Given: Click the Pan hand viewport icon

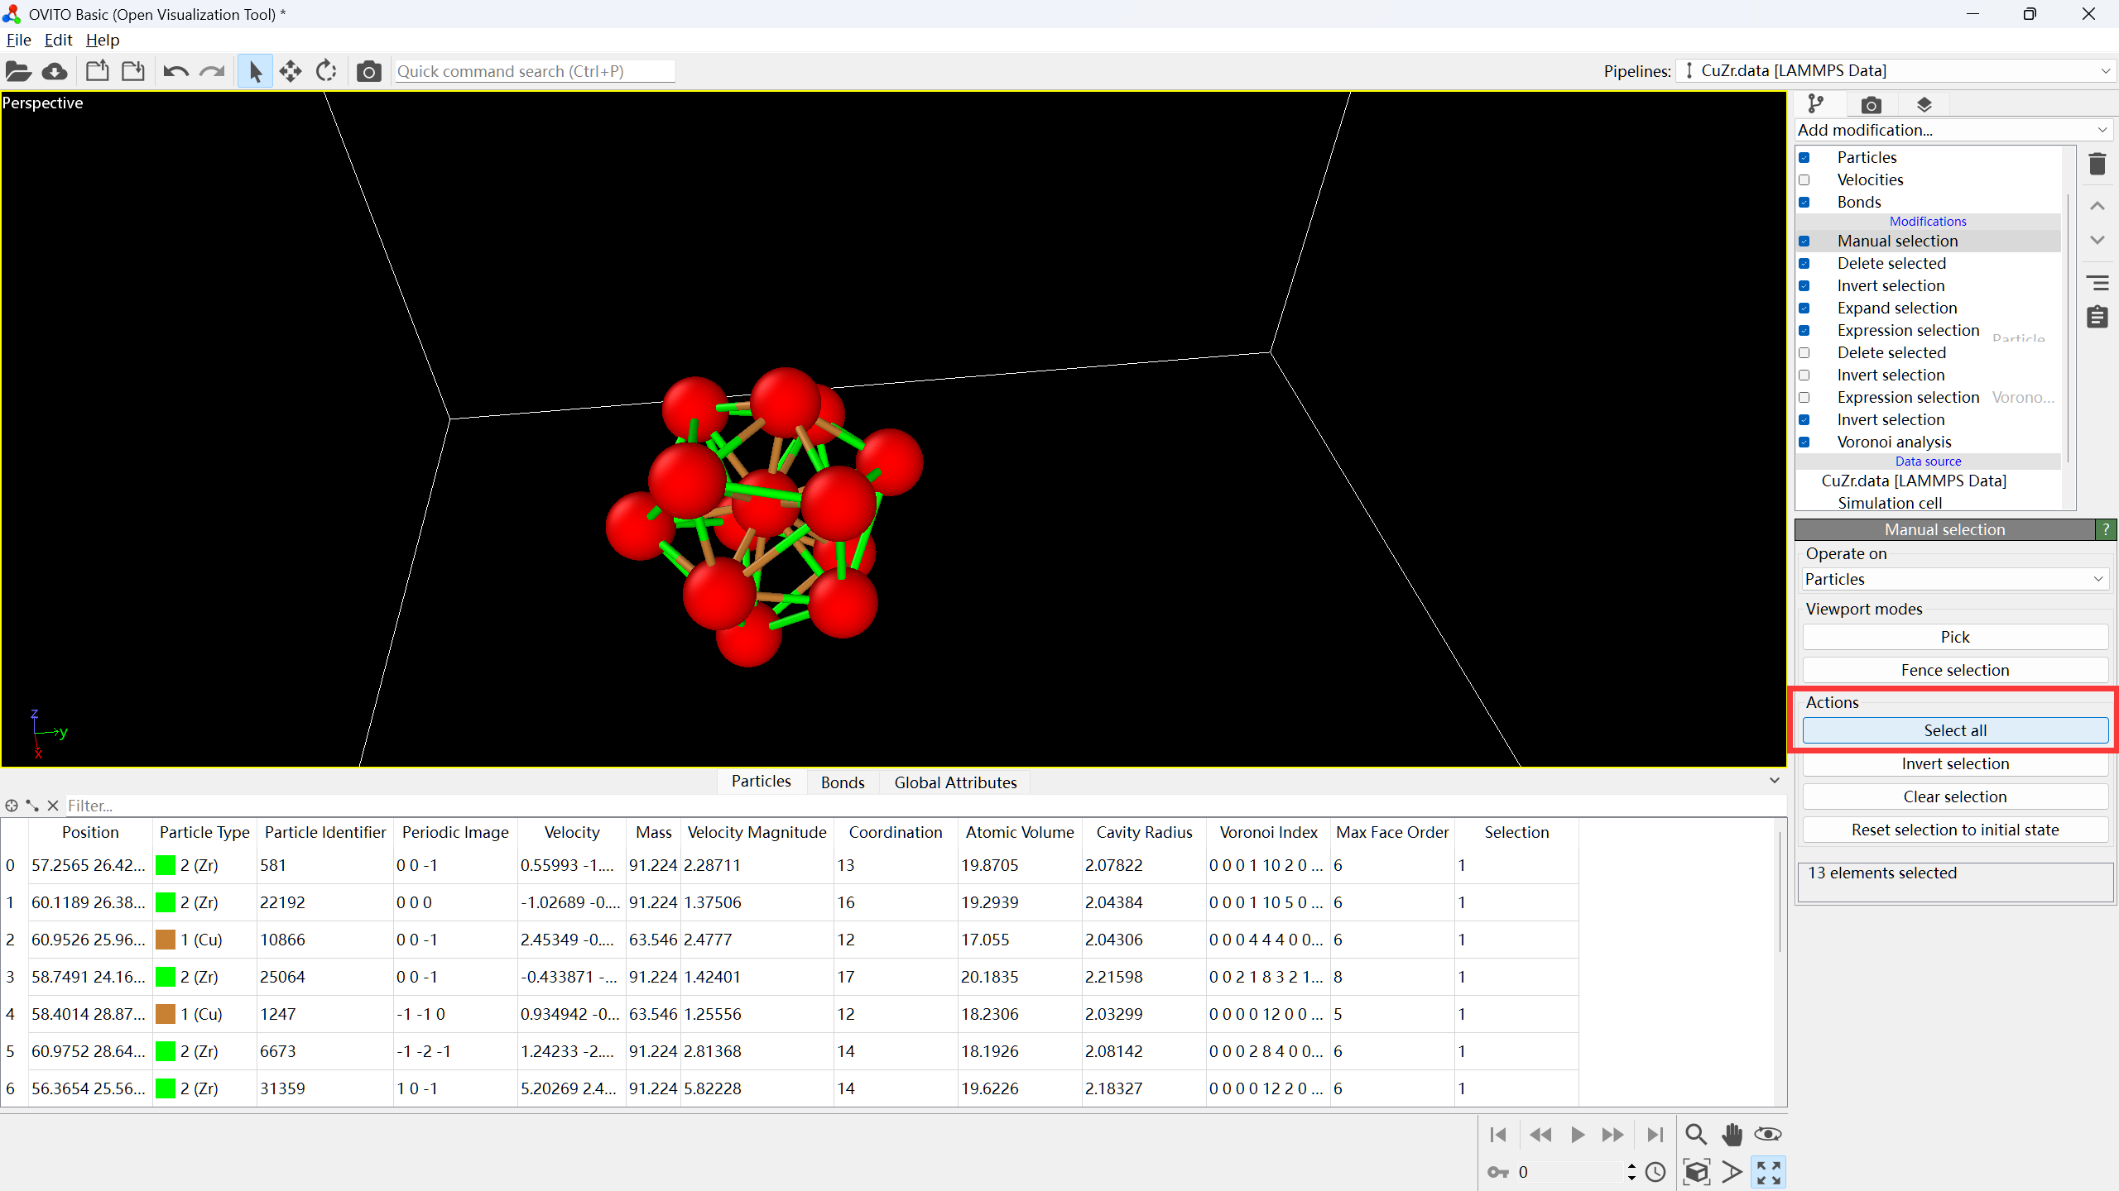Looking at the screenshot, I should (1732, 1134).
